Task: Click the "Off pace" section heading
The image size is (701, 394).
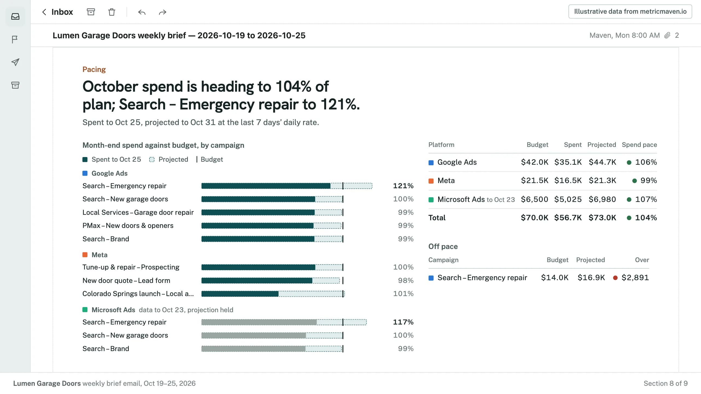Action: tap(443, 247)
